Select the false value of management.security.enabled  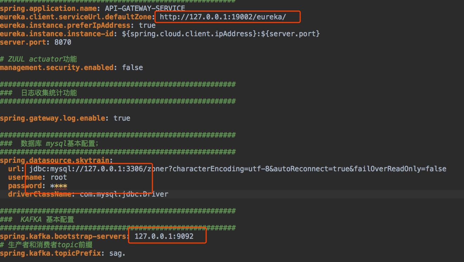(x=132, y=68)
